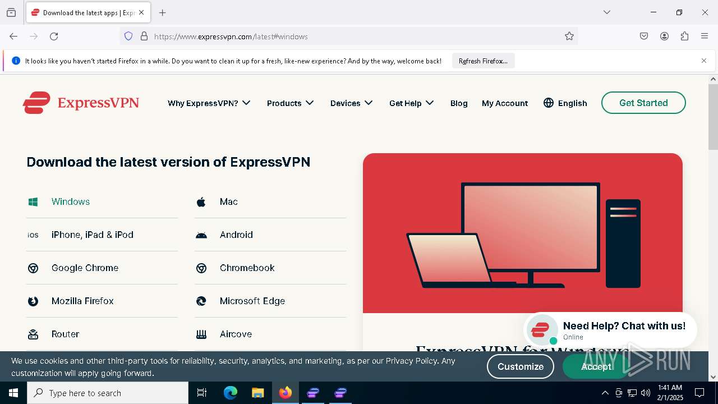Click the globe language icon
Viewport: 718px width, 404px height.
(x=549, y=103)
